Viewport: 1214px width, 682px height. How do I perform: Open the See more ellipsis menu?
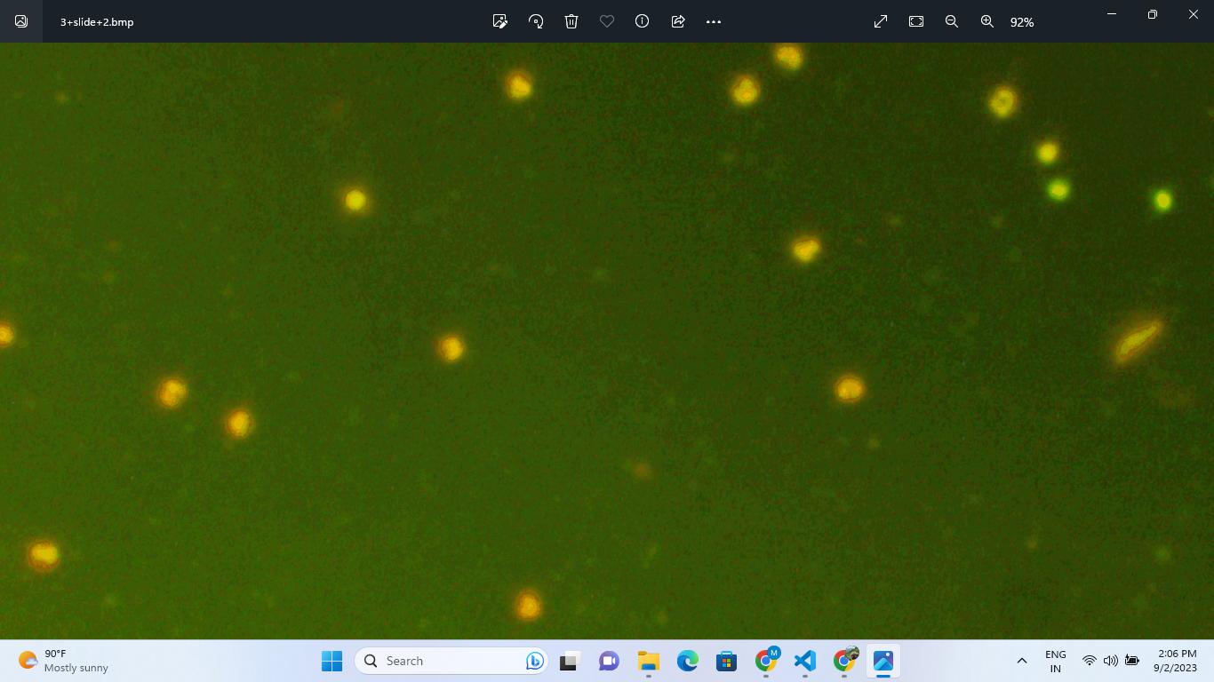point(714,21)
